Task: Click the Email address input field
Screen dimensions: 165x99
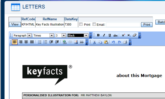Action: click(x=123, y=25)
